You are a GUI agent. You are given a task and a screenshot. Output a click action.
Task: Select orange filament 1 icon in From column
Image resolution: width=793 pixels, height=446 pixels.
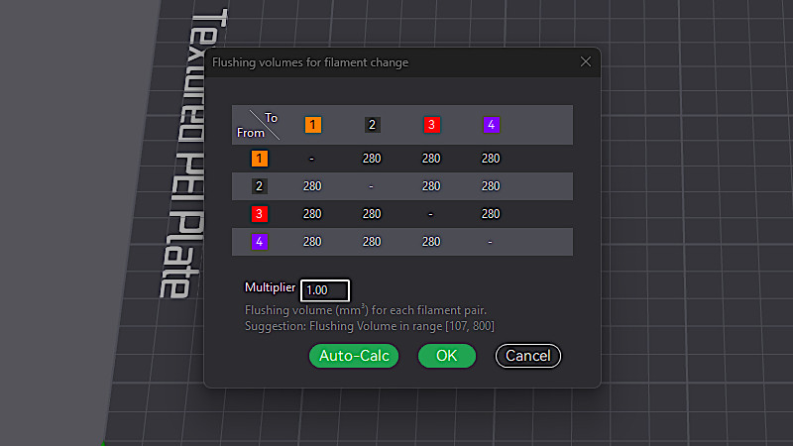260,159
